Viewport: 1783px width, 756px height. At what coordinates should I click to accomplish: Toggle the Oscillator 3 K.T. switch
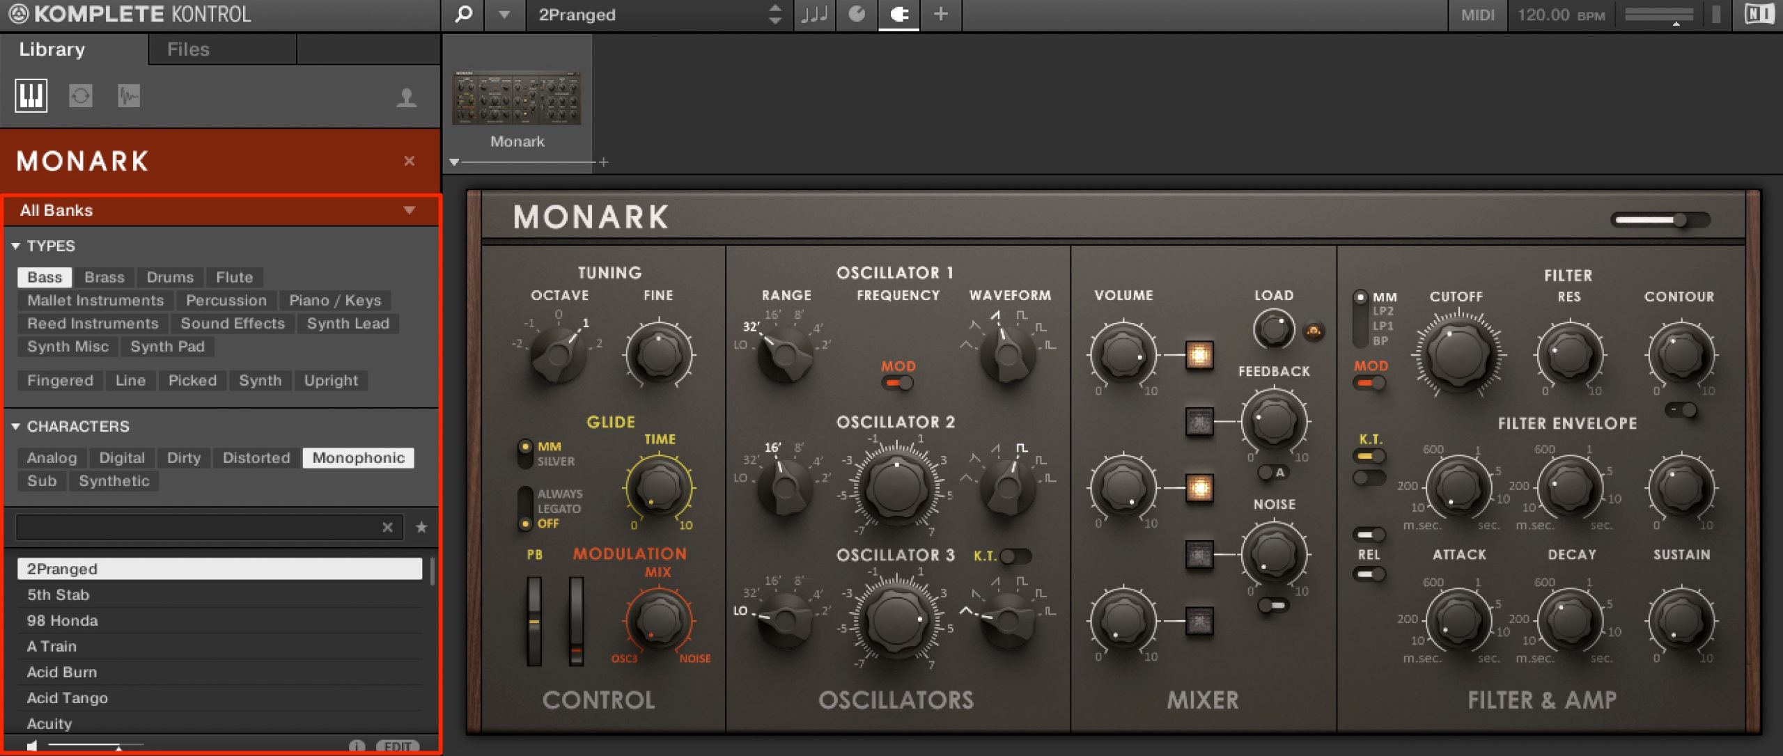point(1015,556)
